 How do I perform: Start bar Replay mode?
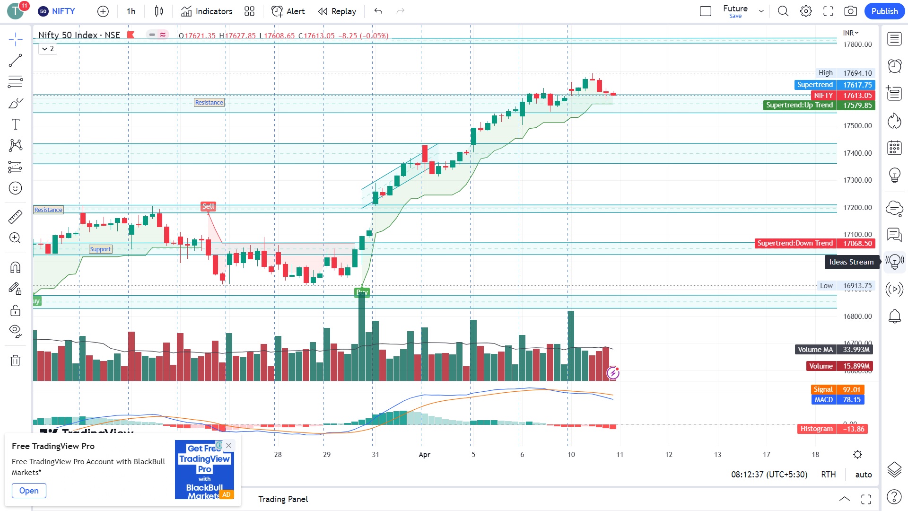pos(337,11)
